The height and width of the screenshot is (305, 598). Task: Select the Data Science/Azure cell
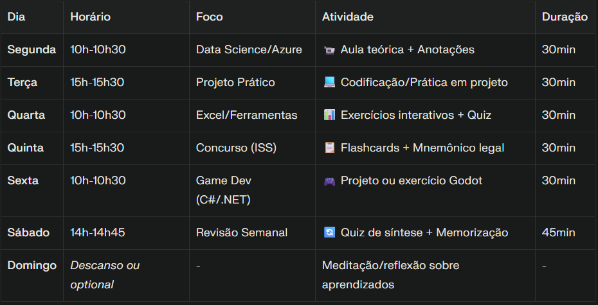[249, 50]
